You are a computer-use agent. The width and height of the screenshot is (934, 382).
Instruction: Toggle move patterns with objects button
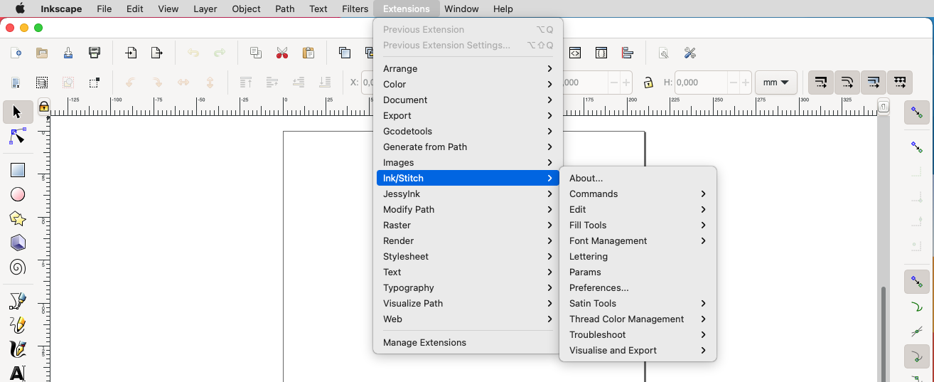coord(899,83)
